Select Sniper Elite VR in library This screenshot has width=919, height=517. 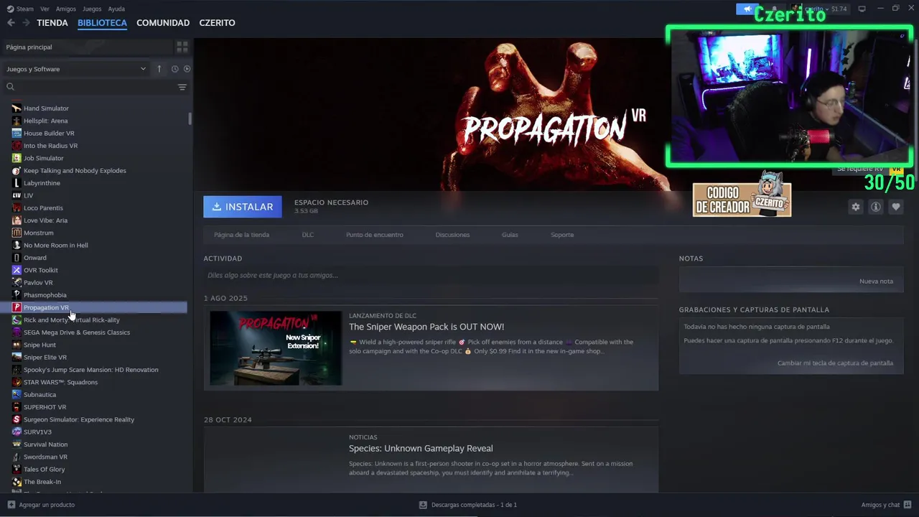(45, 358)
